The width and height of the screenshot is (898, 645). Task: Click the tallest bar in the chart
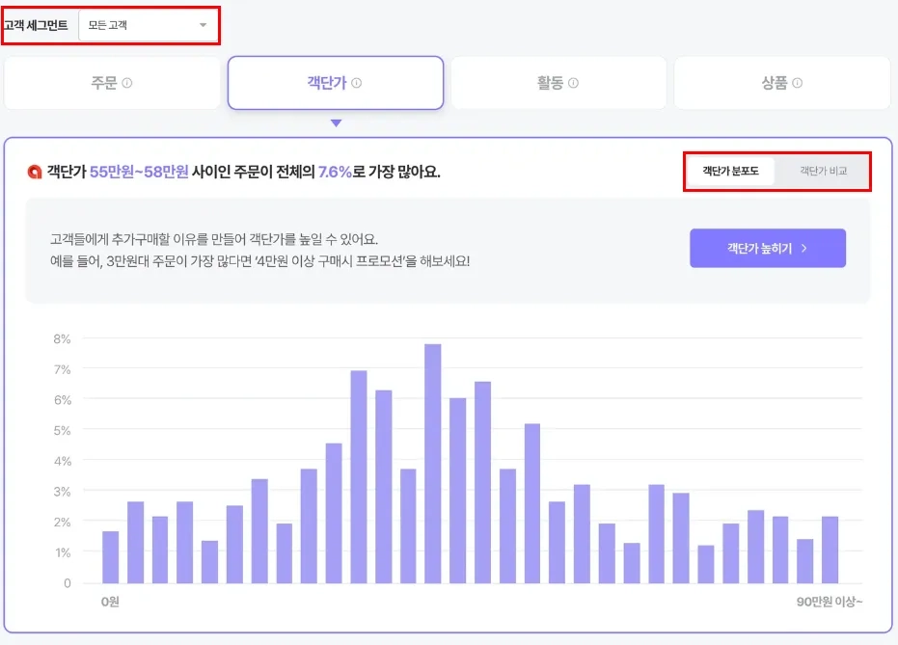[x=433, y=464]
